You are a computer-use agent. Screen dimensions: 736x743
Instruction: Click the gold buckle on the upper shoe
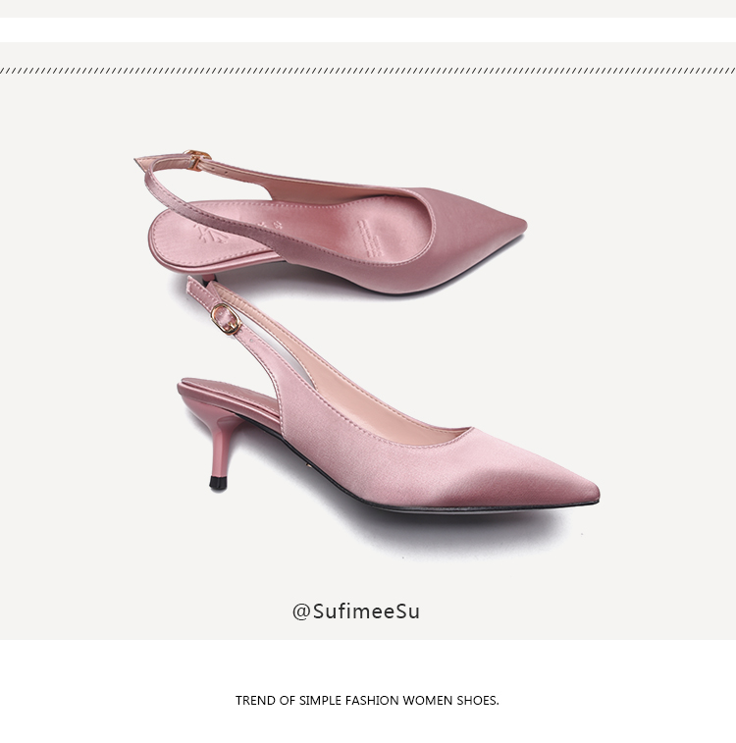click(x=197, y=159)
